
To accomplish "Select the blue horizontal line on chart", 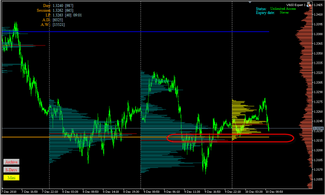I will point(135,32).
